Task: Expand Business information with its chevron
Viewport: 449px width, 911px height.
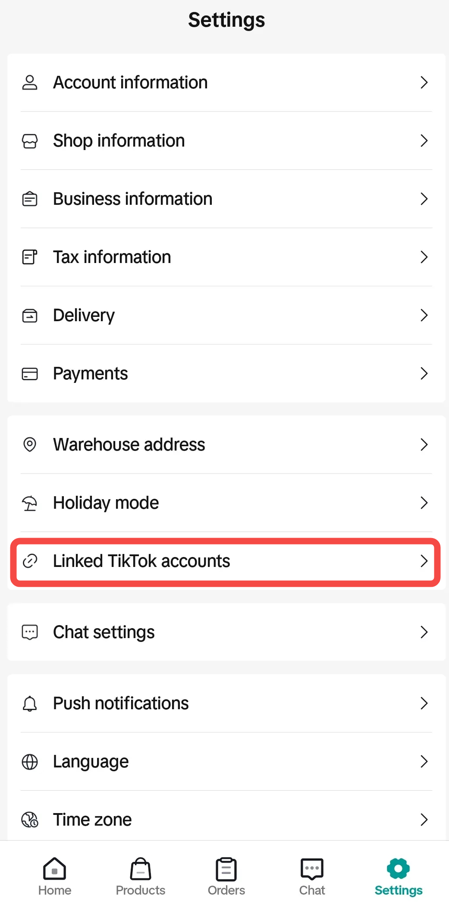Action: coord(424,199)
